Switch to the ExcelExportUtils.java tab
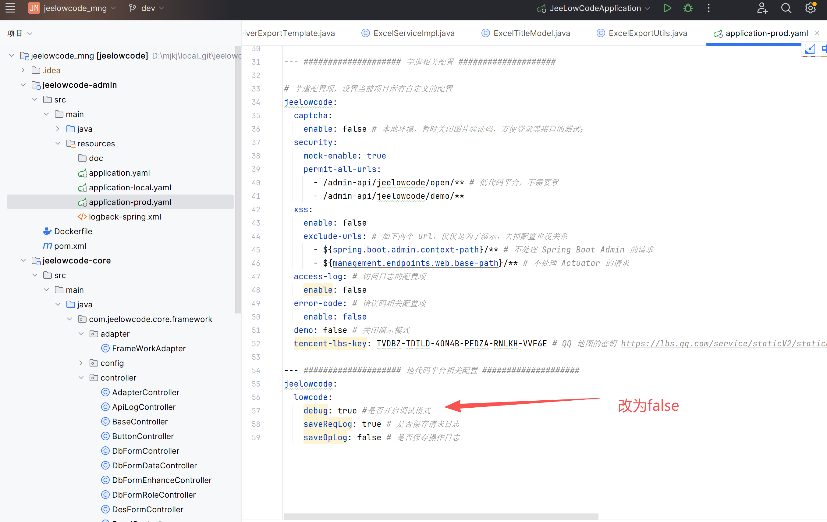 (648, 33)
